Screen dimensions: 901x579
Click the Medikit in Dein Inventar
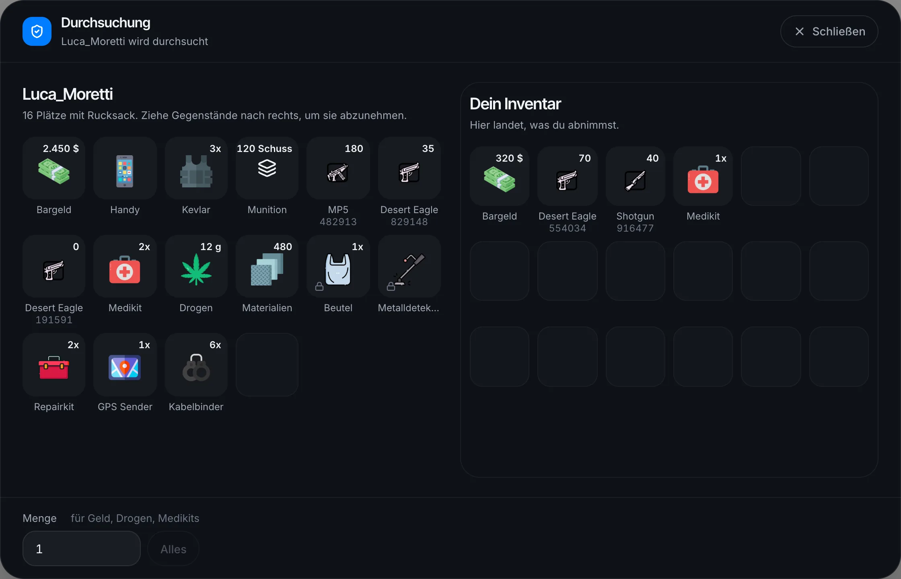pos(703,176)
